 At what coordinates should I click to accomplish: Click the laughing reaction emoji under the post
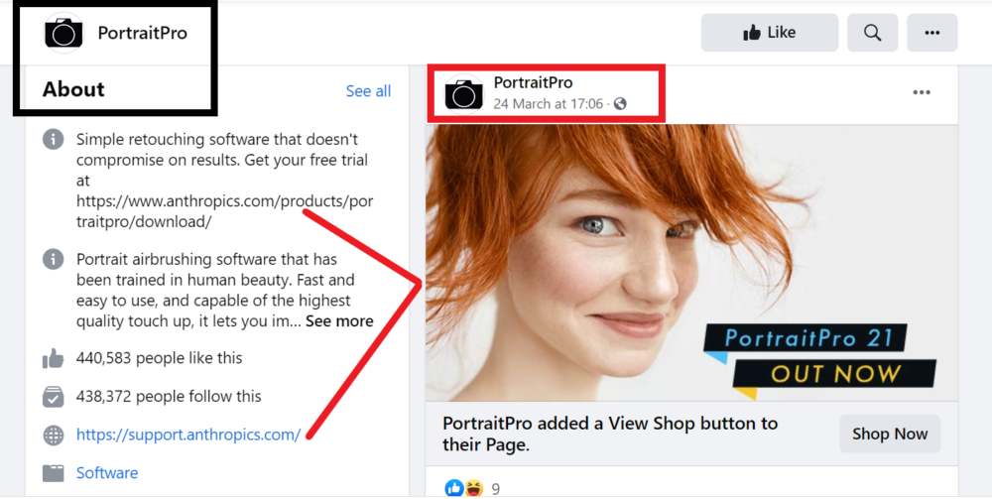coord(473,488)
